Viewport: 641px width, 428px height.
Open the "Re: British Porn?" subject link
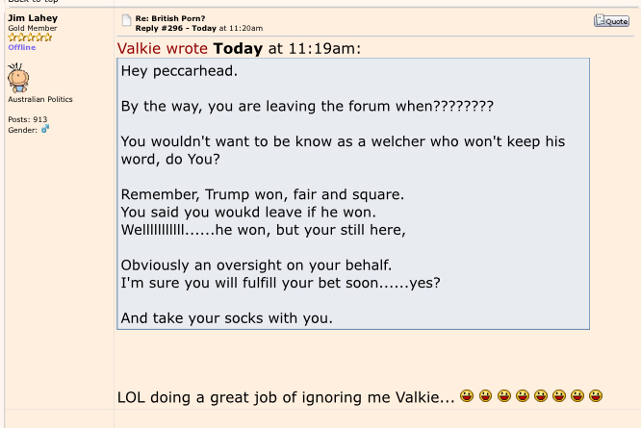click(x=170, y=18)
